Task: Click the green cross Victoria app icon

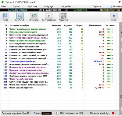Action: point(2,2)
